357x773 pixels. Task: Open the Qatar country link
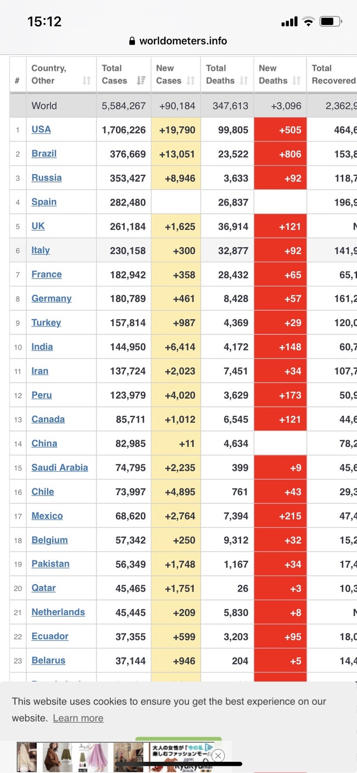click(x=44, y=588)
